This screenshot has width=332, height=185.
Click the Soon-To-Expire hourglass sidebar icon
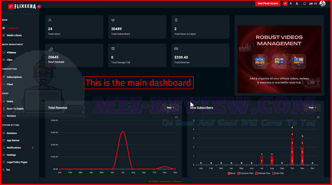tap(3, 109)
